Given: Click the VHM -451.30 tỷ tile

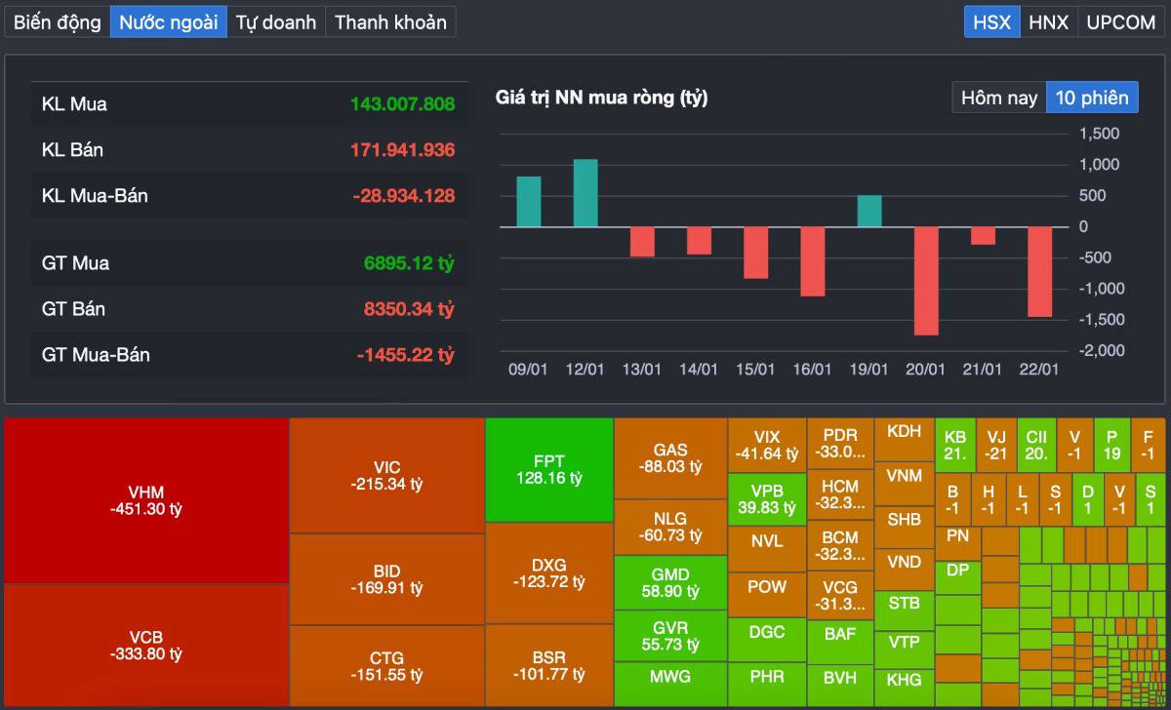Looking at the screenshot, I should (x=146, y=500).
